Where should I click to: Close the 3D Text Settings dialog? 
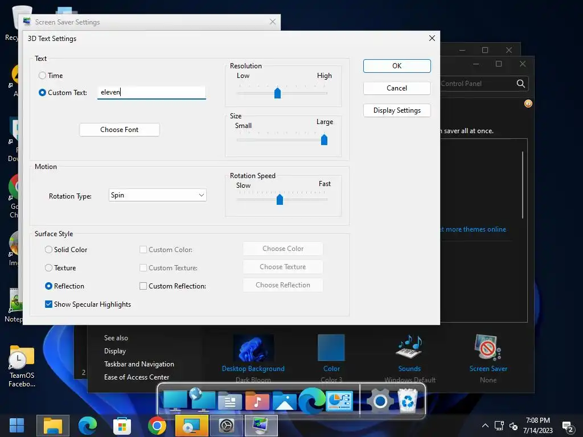[432, 38]
